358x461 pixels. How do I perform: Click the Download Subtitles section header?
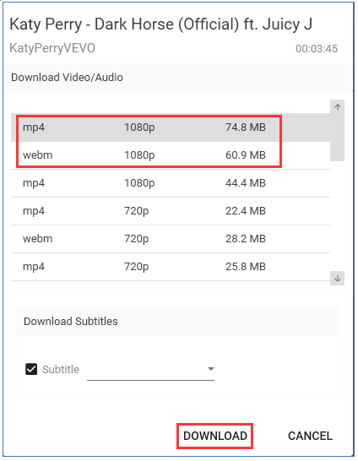click(x=71, y=322)
